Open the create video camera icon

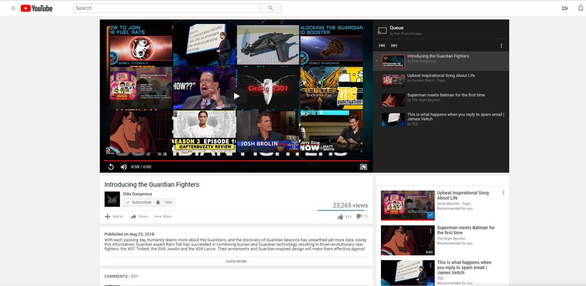coord(565,8)
